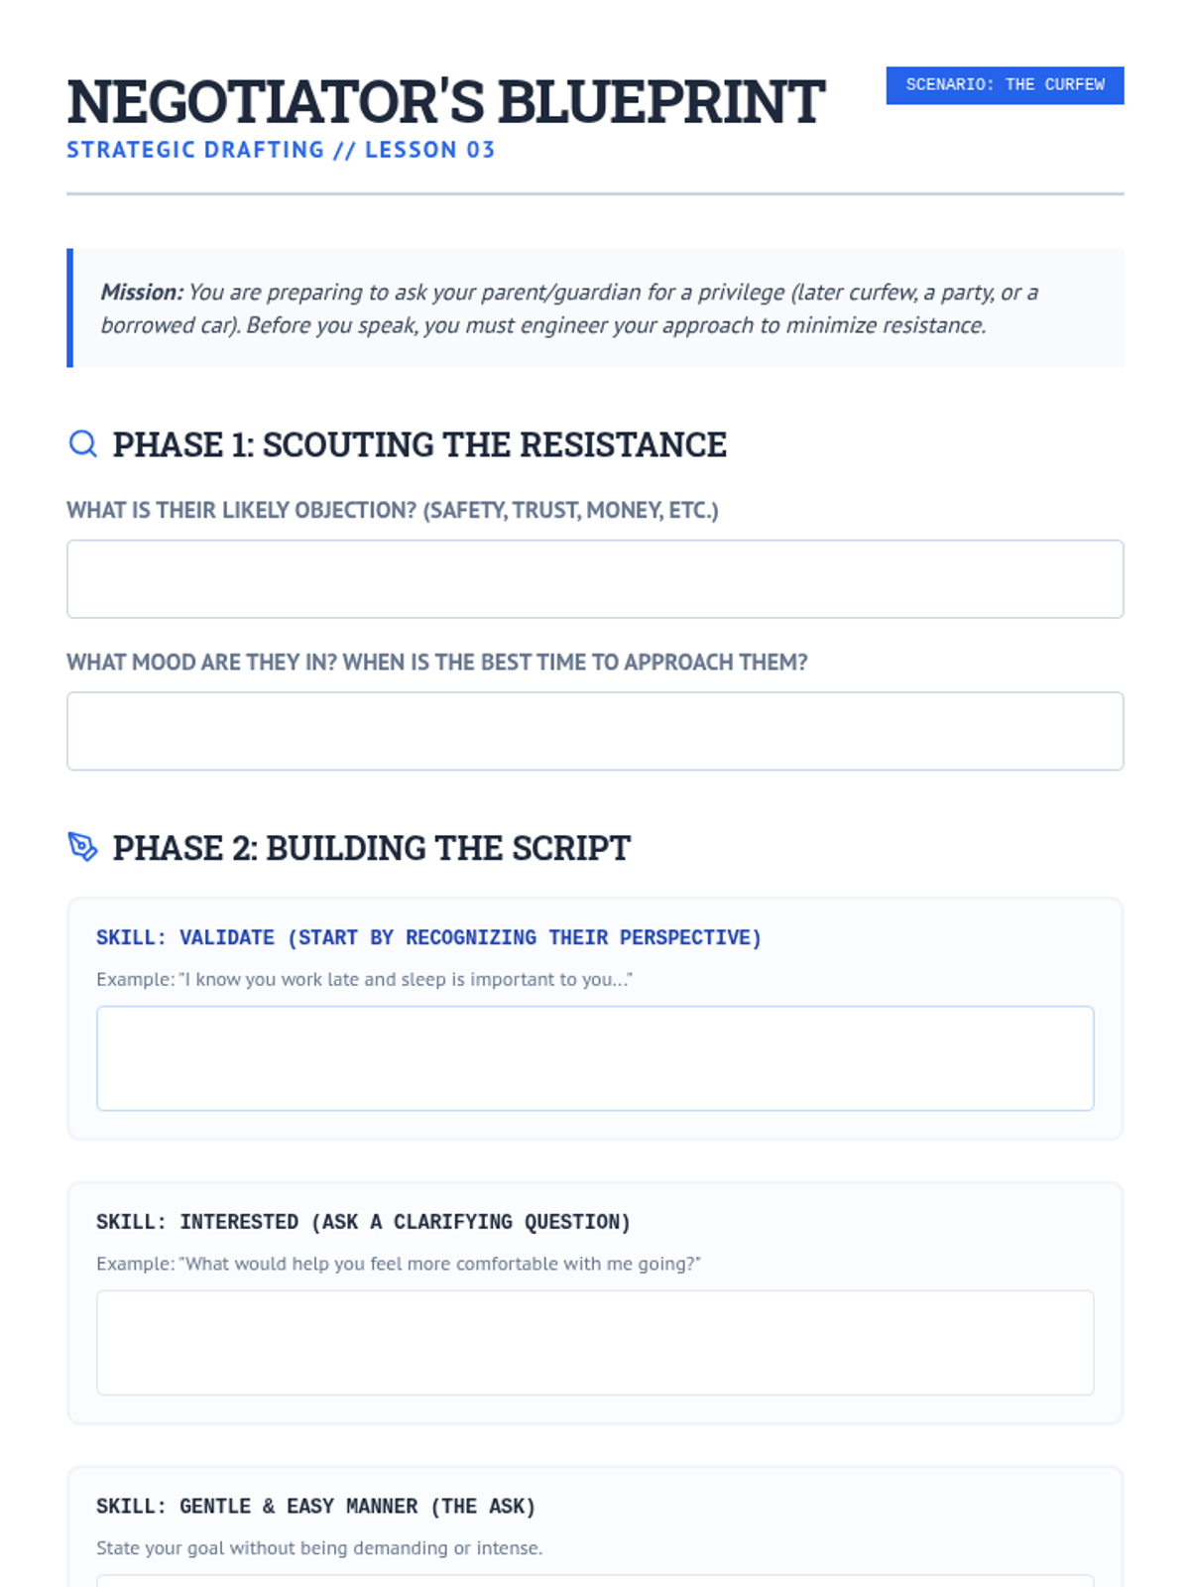Viewport: 1190px width, 1587px height.
Task: Select the Scenario: The Curfew badge
Action: click(x=1005, y=85)
